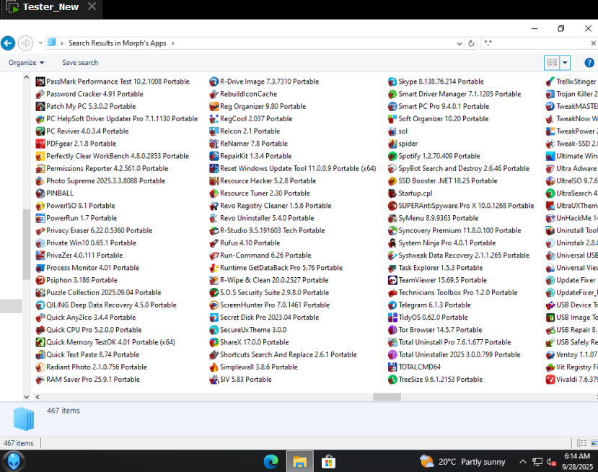Select the PDFgear 2.1.8 Portable icon

40,144
